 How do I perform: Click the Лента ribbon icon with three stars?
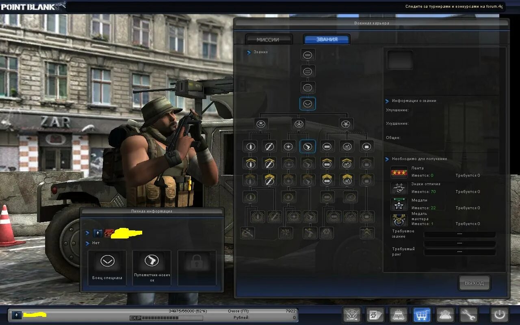[x=399, y=172]
